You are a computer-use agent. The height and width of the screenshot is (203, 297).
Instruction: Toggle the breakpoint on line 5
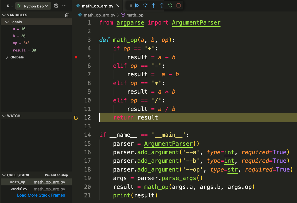click(76, 57)
